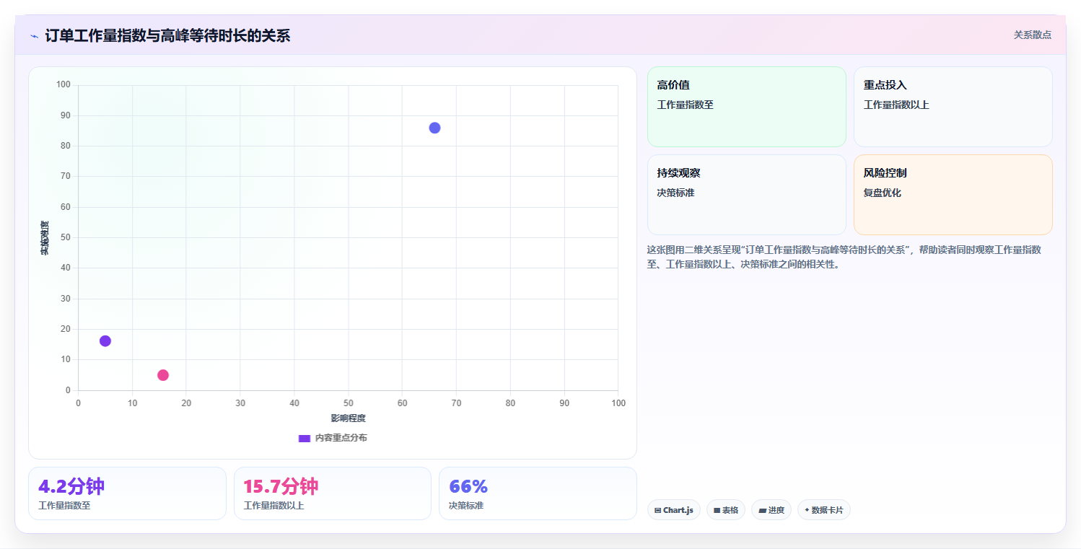1081x549 pixels.
Task: Click the page title 订单工作量指数与高峰等待时长的关系
Action: point(167,35)
